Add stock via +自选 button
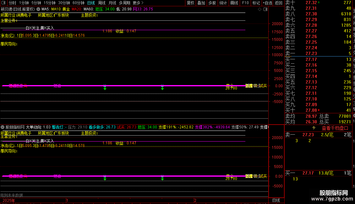 [x=267, y=3]
